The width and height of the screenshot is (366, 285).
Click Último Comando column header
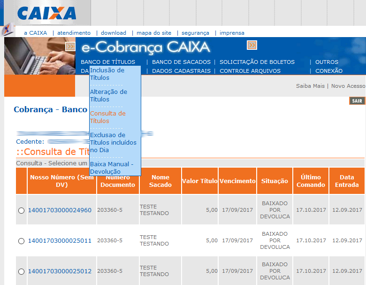[311, 181]
